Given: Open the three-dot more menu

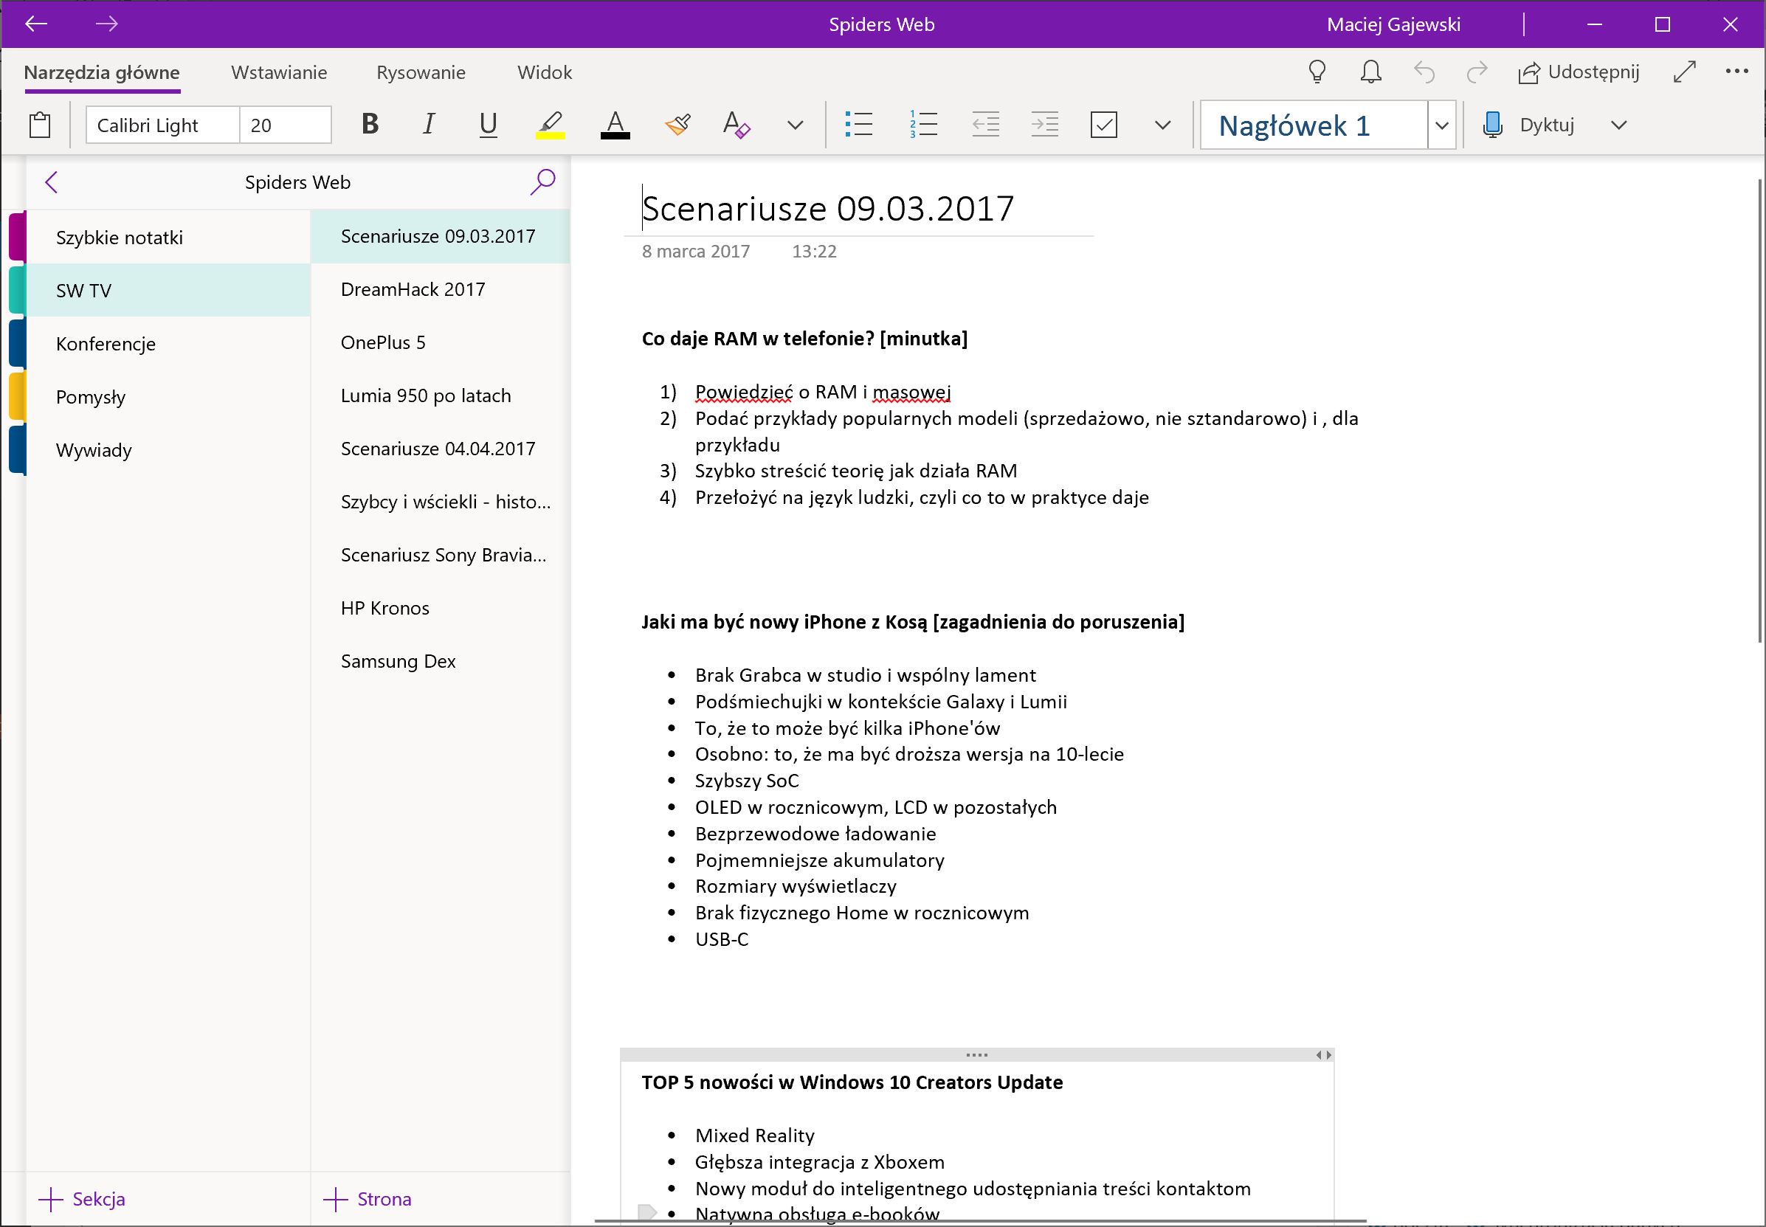Looking at the screenshot, I should [x=1736, y=72].
